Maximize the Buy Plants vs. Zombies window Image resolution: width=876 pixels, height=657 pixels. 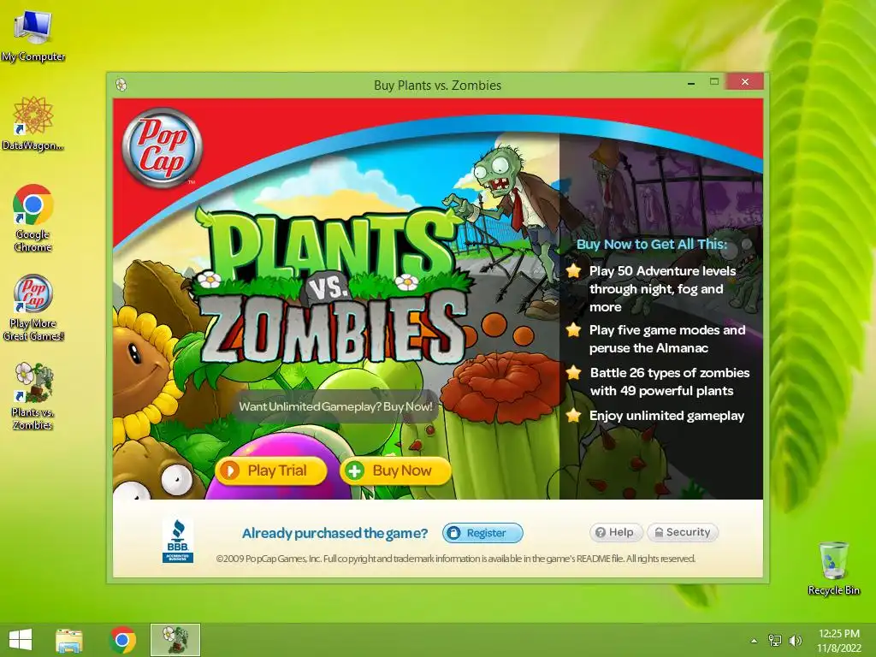tap(714, 82)
